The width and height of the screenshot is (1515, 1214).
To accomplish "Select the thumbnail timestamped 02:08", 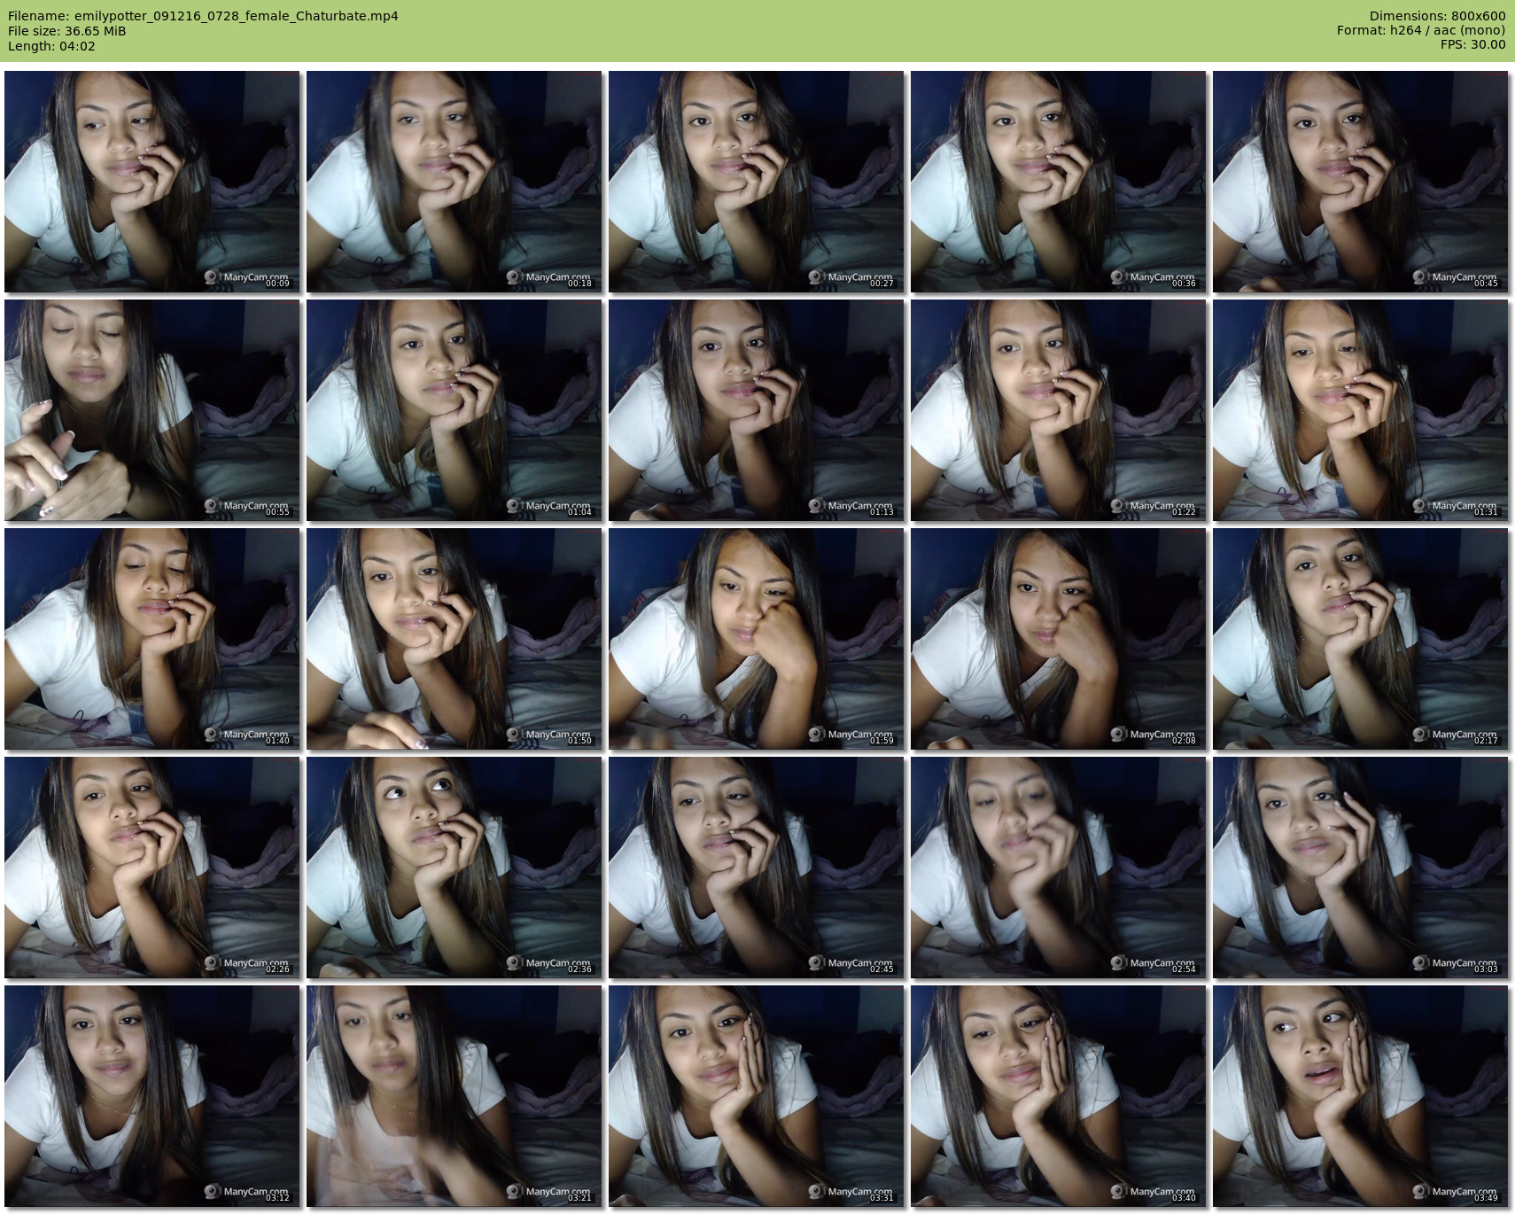I will [x=1059, y=639].
